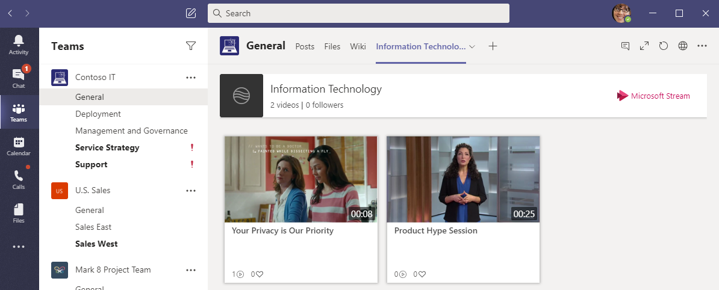
Task: Select the Information Technolo... tab
Action: [420, 46]
